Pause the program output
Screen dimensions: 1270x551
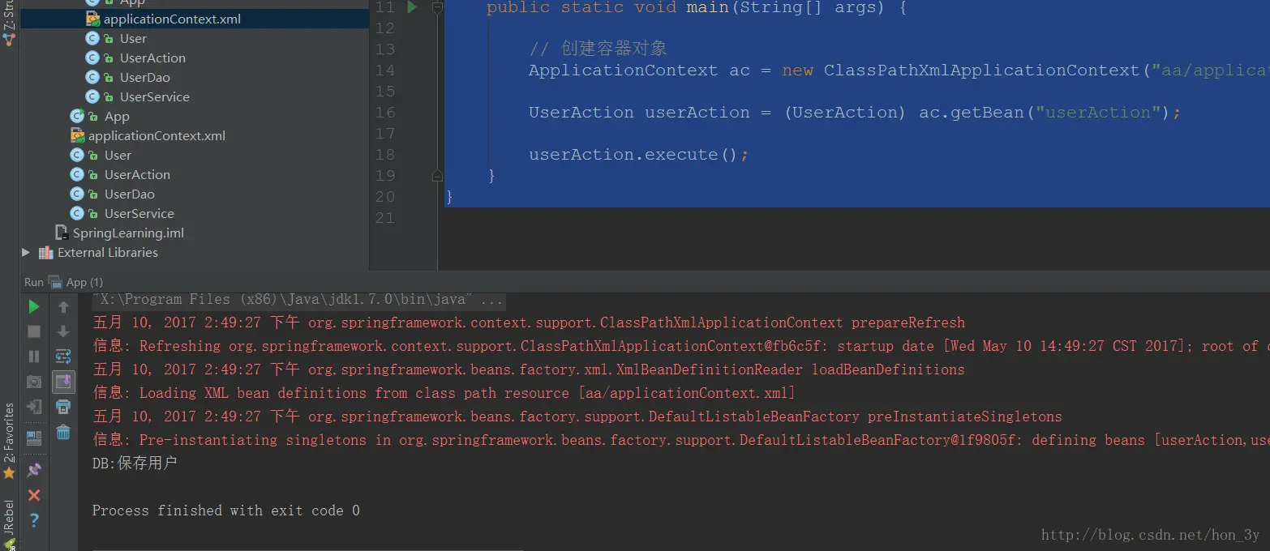coord(34,357)
